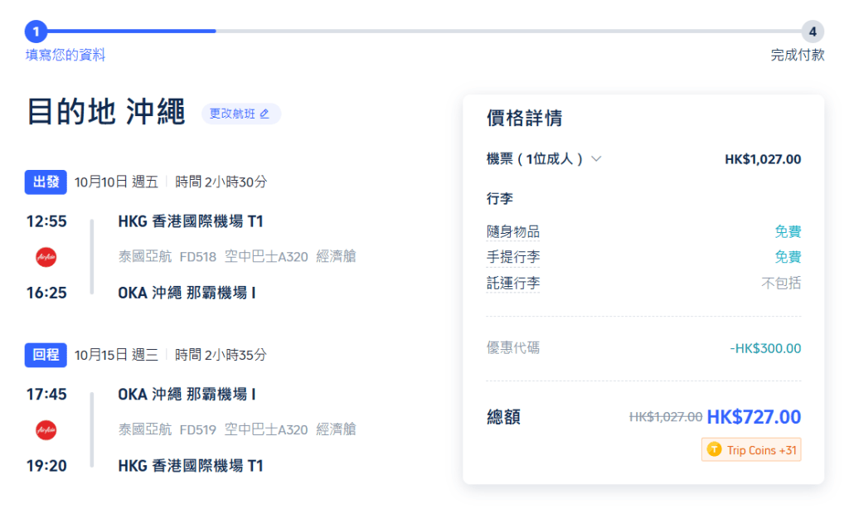Open the 更改航班 change flight button

pyautogui.click(x=240, y=114)
